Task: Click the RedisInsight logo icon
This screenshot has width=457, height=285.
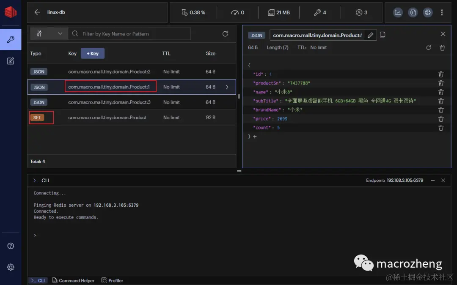Action: coord(11,12)
